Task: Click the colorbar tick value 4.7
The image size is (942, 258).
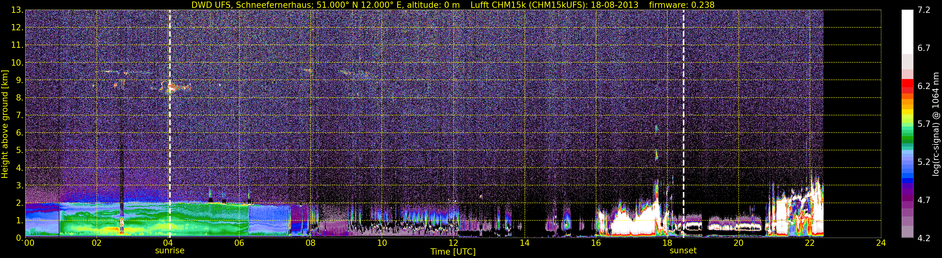Action: point(924,200)
